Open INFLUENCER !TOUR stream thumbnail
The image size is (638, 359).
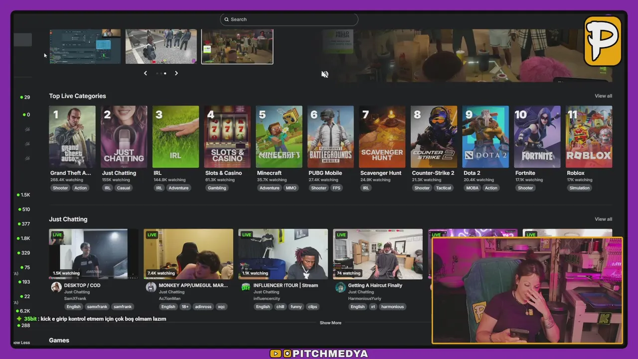click(x=283, y=254)
